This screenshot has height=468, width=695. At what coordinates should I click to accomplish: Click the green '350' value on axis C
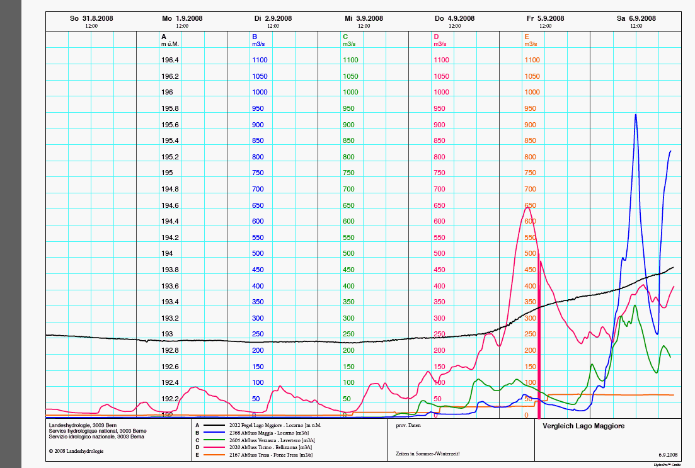click(x=349, y=302)
